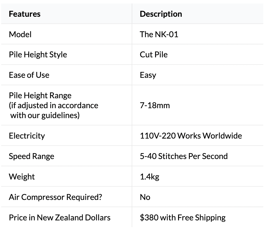Select '5-40 Stitches Per Second' cell
266x230 pixels.
click(184, 156)
